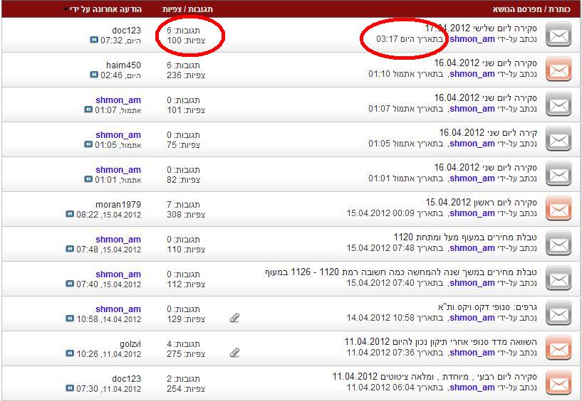Open the moran1979 user profile link
This screenshot has width=582, height=401.
pyautogui.click(x=118, y=205)
